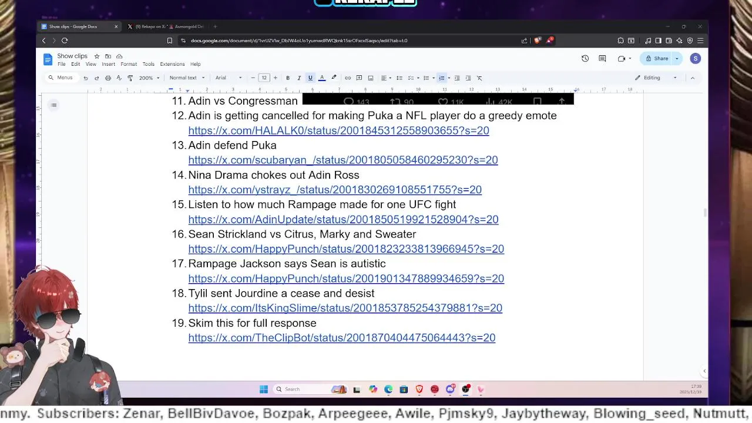Go back with the browser back arrow
Image resolution: width=752 pixels, height=423 pixels.
(43, 41)
